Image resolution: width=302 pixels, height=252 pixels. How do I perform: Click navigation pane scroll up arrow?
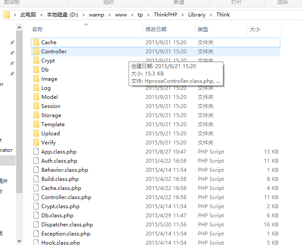click(19, 27)
